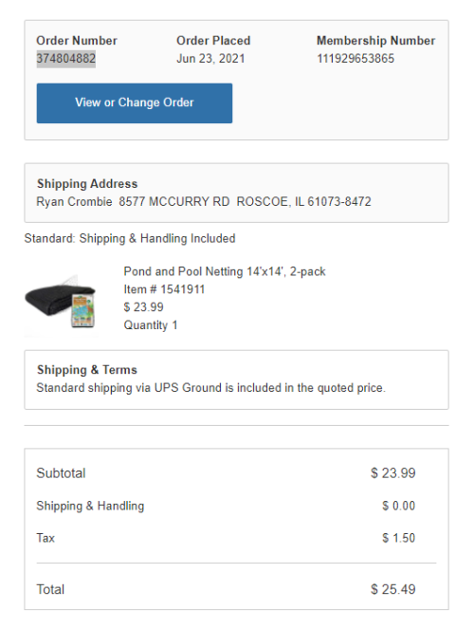
Task: Click the Total amount $ 25.49
Action: pos(393,589)
